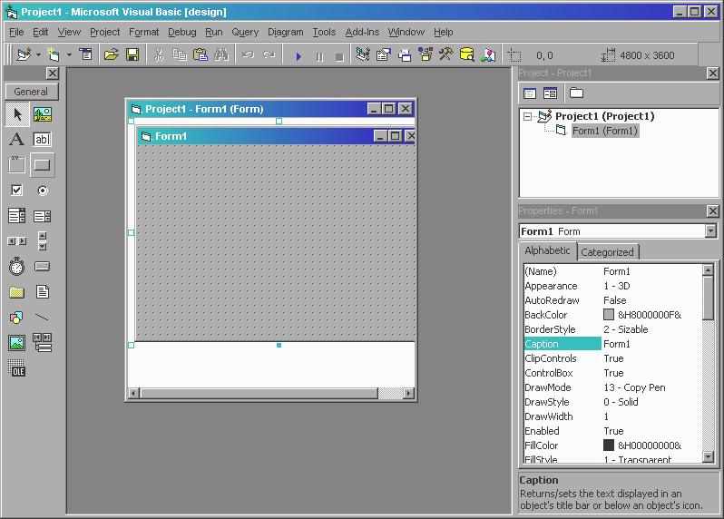Click the Caption value Form1 field

pyautogui.click(x=651, y=344)
